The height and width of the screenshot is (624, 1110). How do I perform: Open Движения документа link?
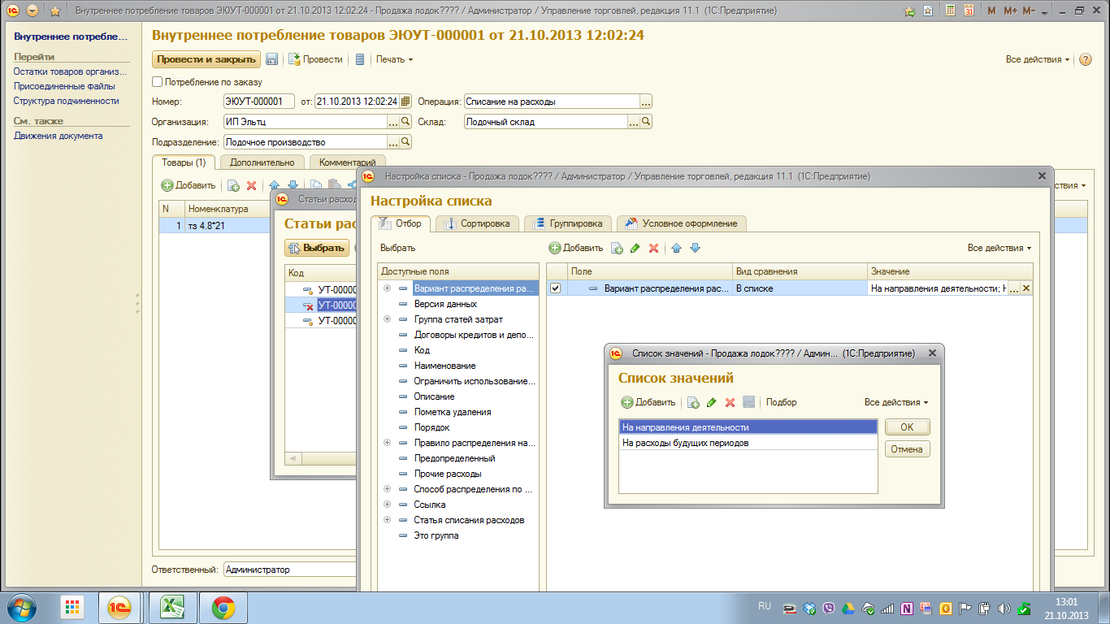pyautogui.click(x=58, y=136)
